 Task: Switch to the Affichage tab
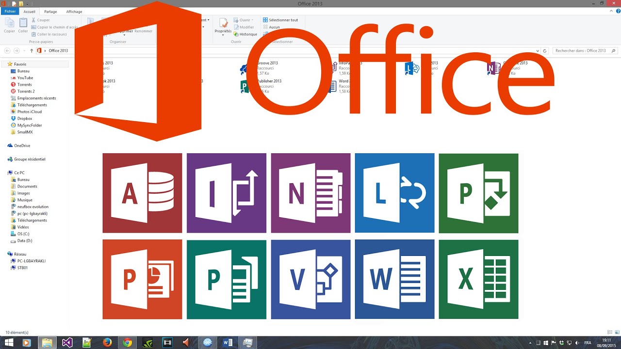click(x=74, y=11)
